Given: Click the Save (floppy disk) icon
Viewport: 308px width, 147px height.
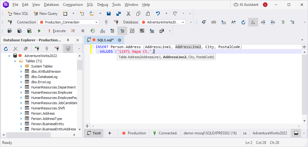Looking at the screenshot, I should pyautogui.click(x=108, y=14).
